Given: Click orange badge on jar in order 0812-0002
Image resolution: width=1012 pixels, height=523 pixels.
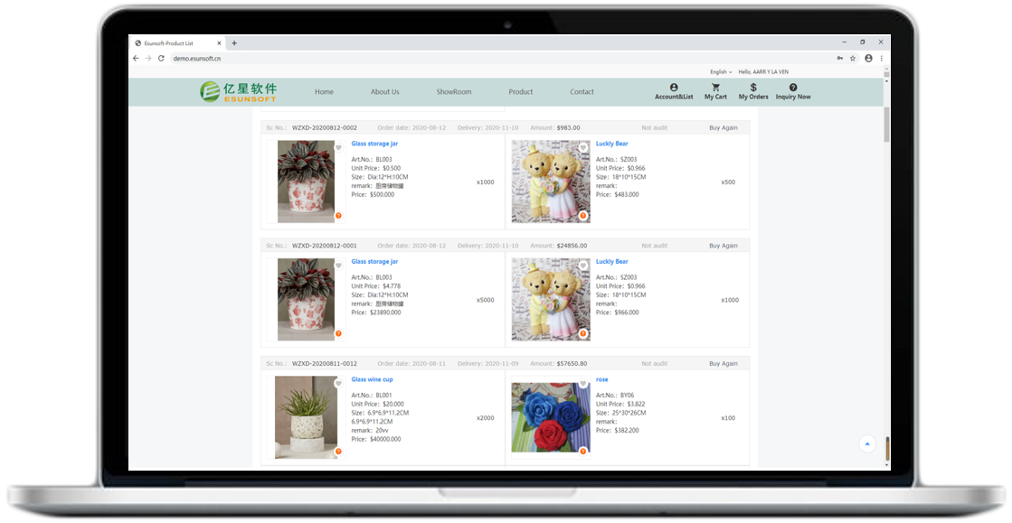Looking at the screenshot, I should pos(338,215).
